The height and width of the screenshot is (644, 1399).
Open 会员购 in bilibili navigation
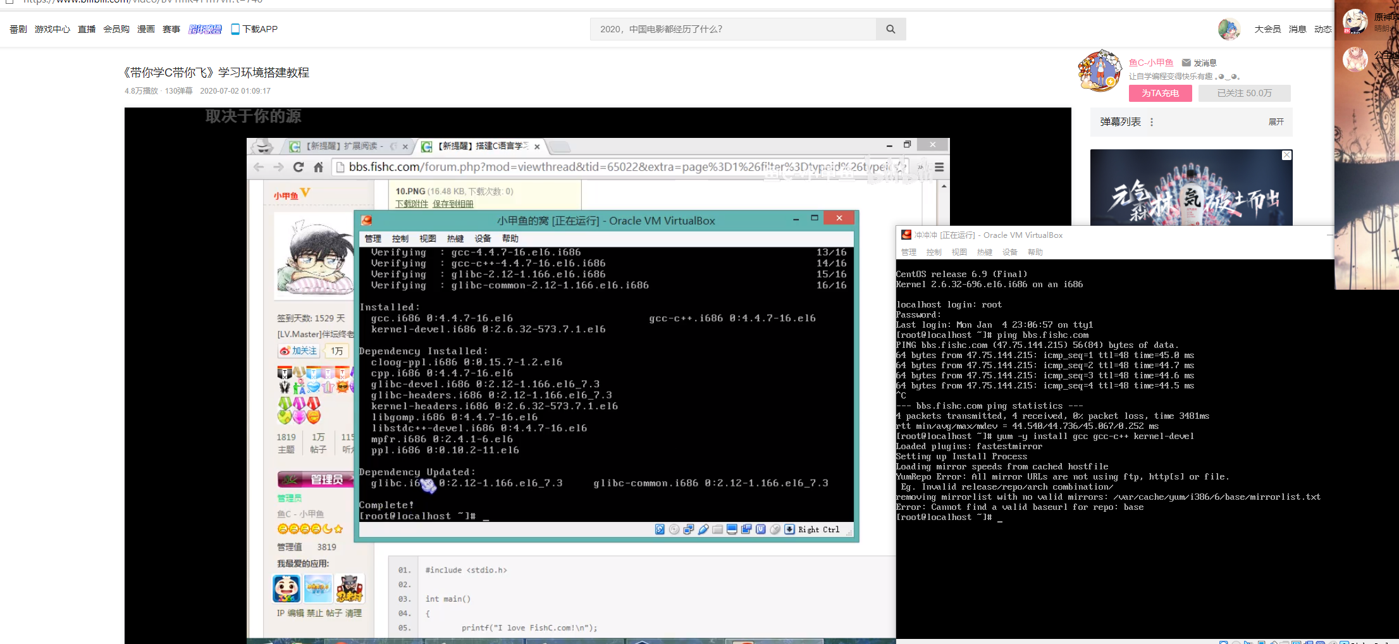pyautogui.click(x=116, y=29)
